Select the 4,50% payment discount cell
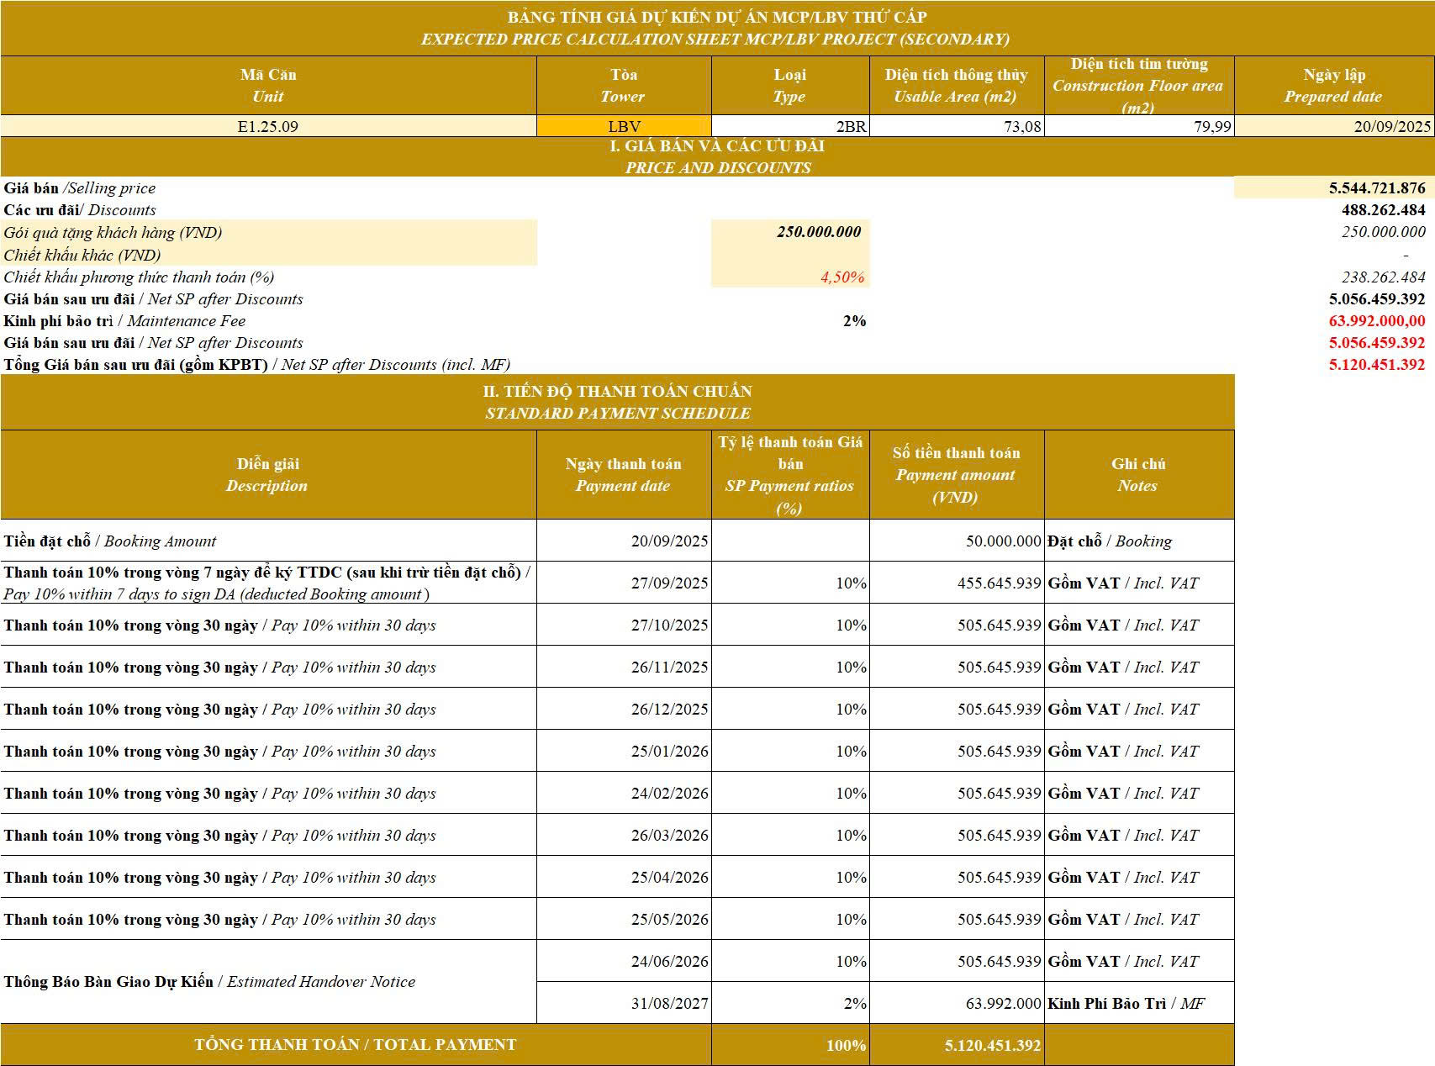 [x=790, y=277]
